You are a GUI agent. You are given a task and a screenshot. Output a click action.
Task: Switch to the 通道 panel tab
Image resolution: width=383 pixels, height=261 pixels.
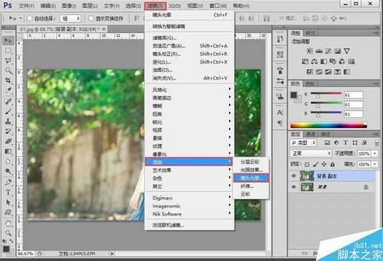point(310,134)
